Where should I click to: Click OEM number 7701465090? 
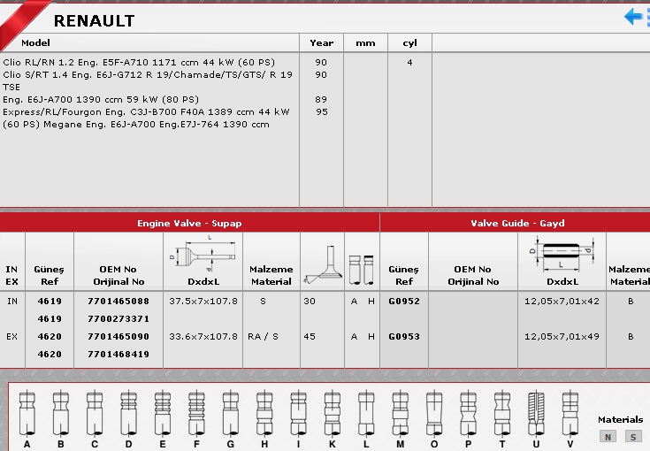(119, 337)
